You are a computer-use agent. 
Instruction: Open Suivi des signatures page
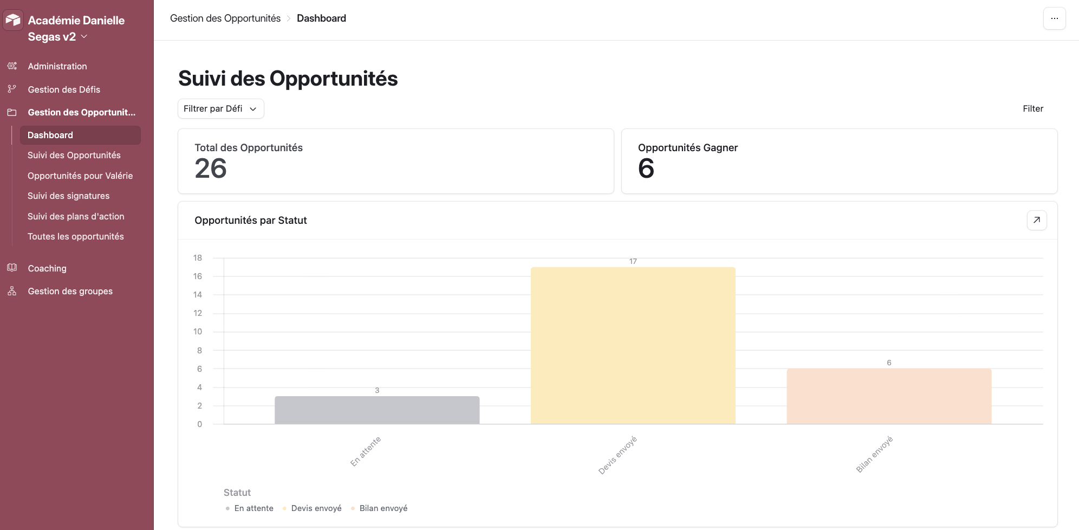68,196
